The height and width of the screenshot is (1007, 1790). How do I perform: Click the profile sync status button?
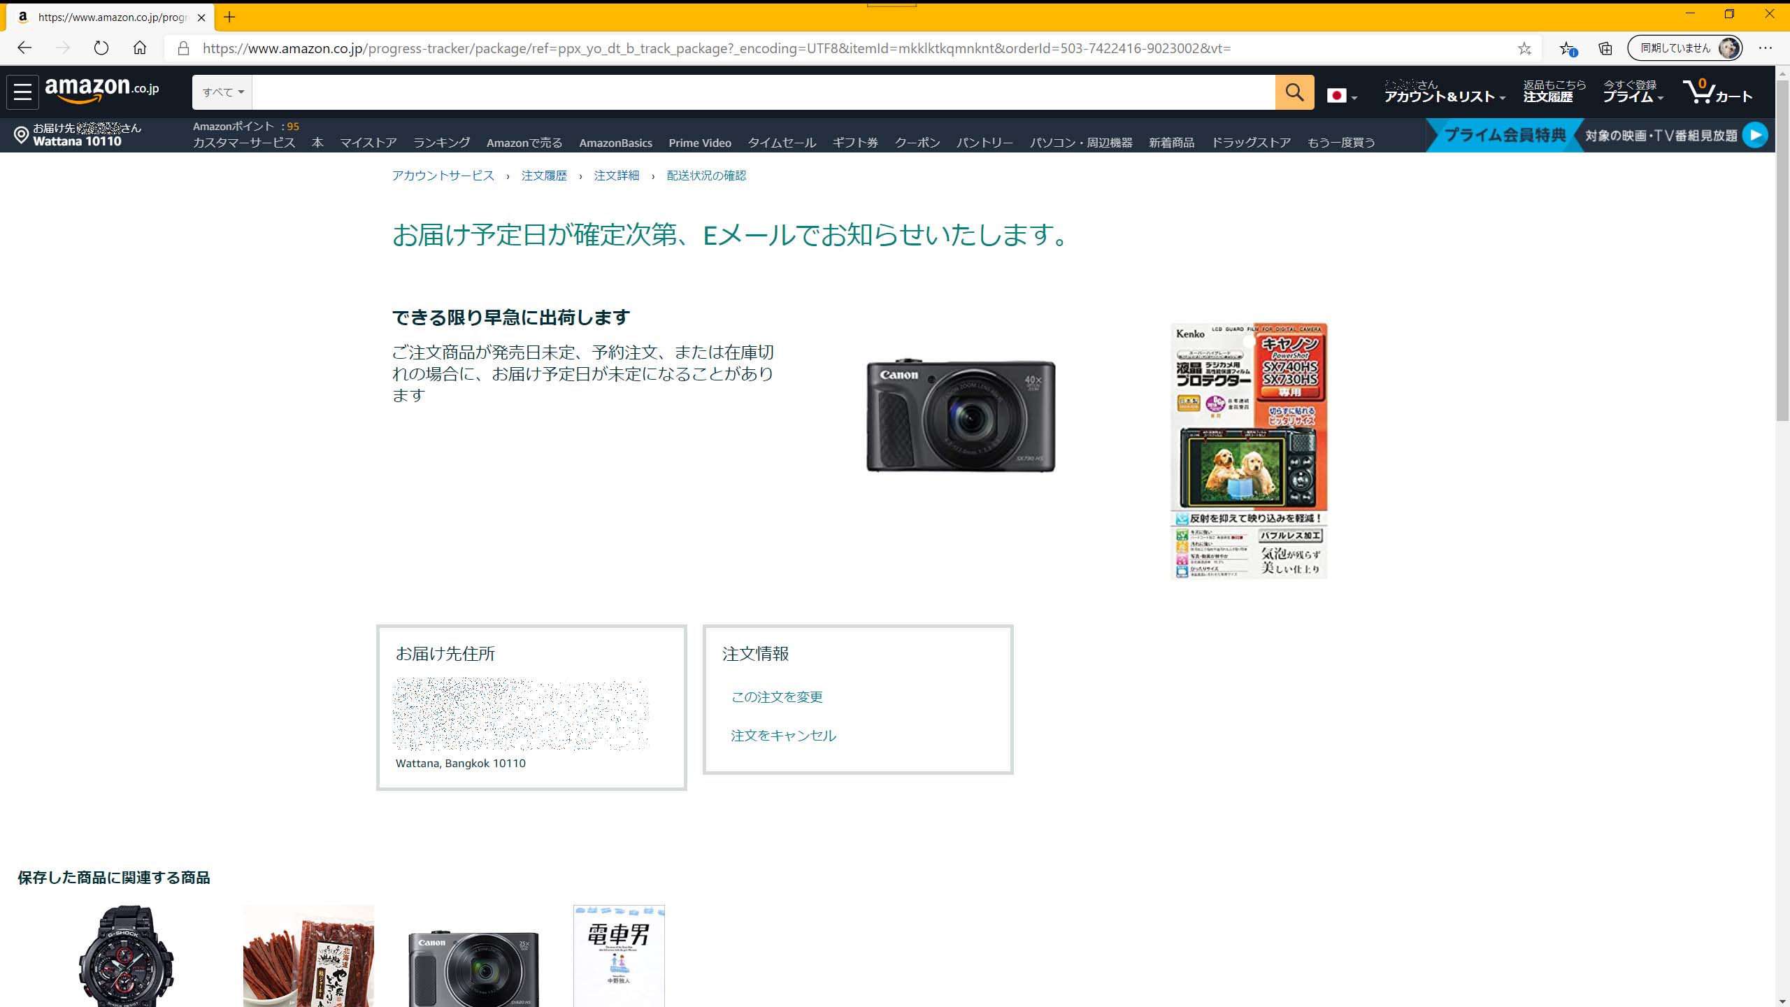[x=1685, y=48]
